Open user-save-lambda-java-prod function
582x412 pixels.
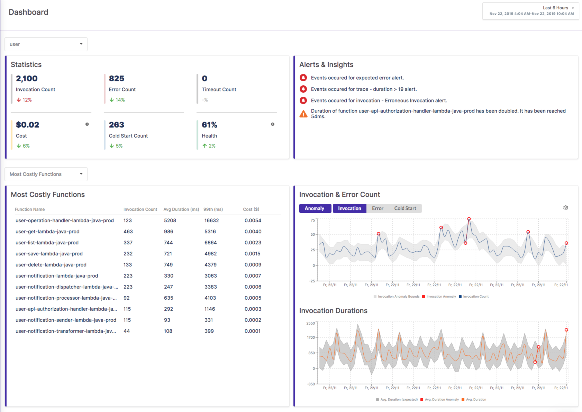pyautogui.click(x=49, y=254)
